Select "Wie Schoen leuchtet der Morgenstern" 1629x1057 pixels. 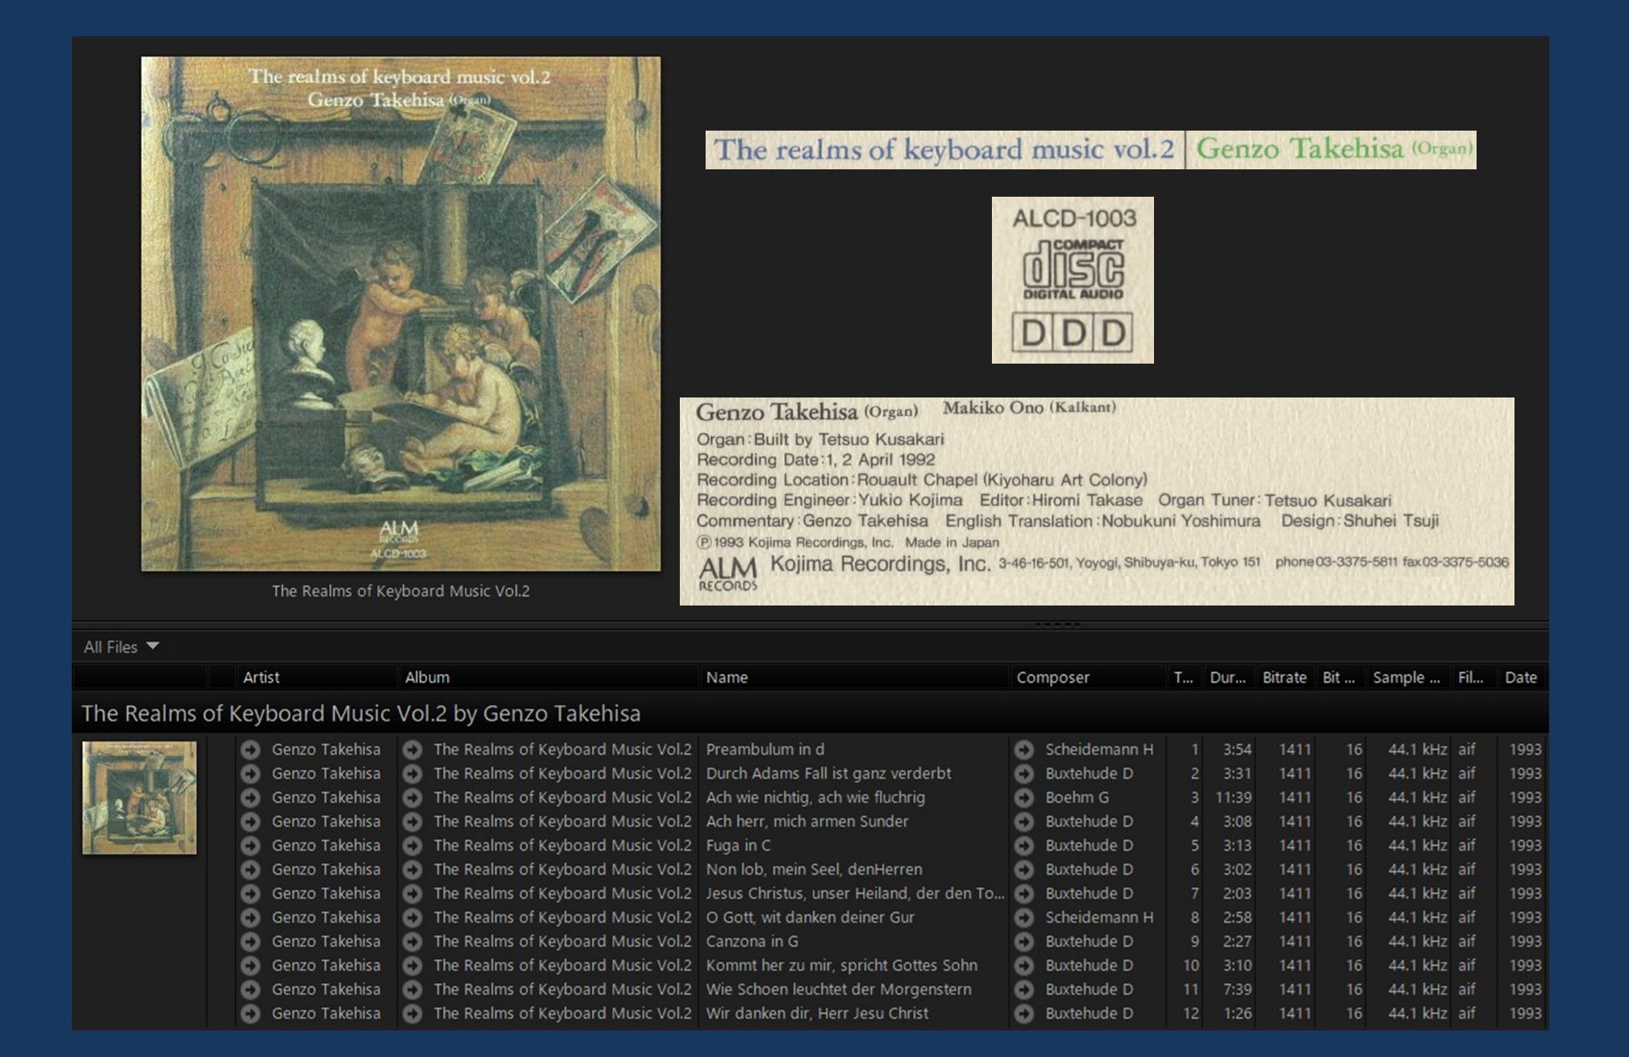coord(839,989)
